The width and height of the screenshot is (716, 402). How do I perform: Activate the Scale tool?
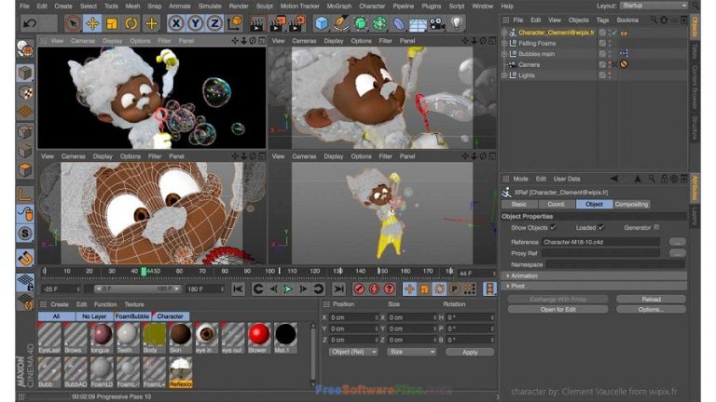pyautogui.click(x=112, y=23)
